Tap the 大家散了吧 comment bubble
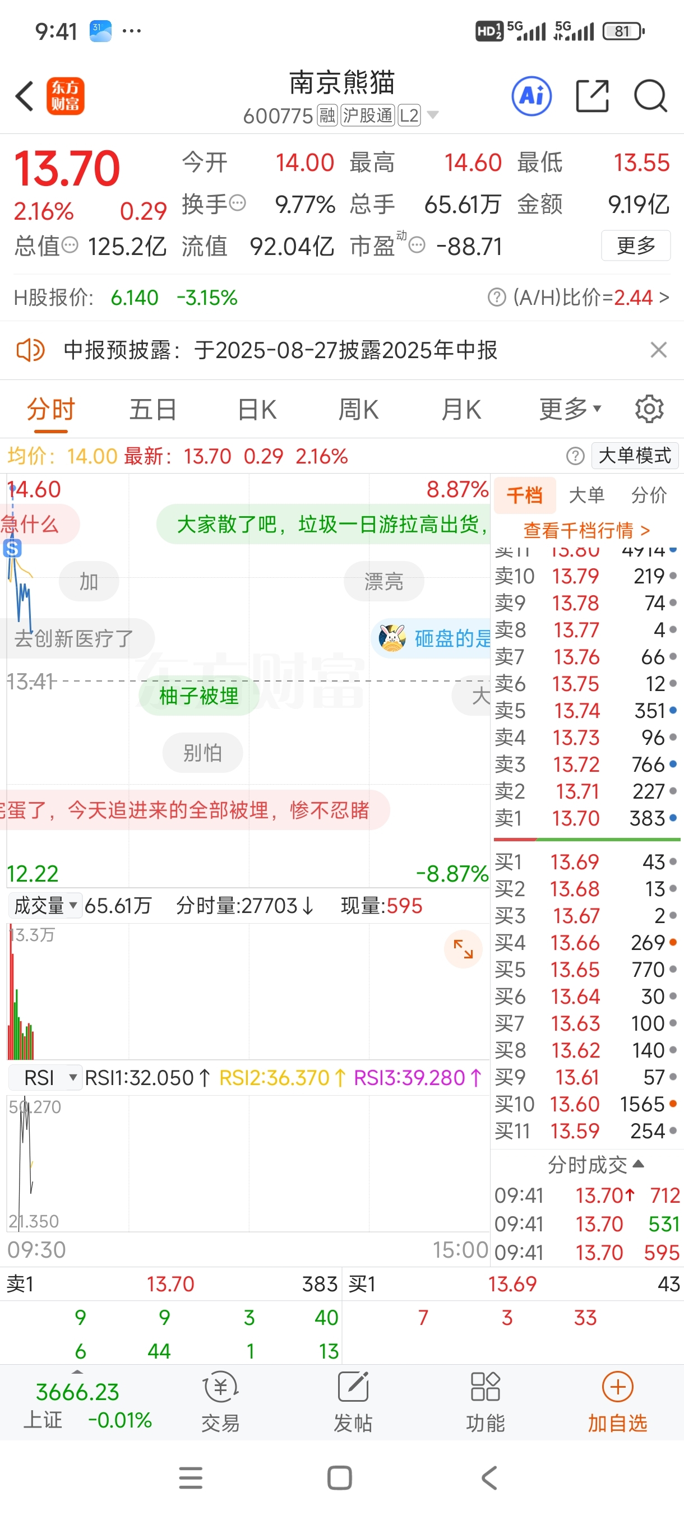The image size is (684, 1520). tap(323, 524)
